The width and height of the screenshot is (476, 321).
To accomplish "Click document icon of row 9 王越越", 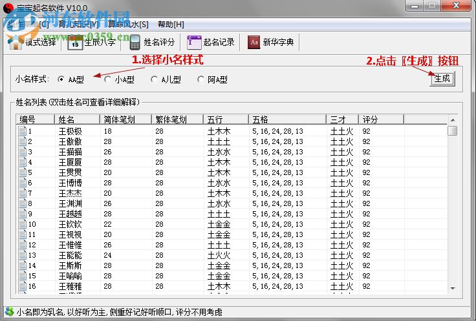I will click(x=22, y=214).
